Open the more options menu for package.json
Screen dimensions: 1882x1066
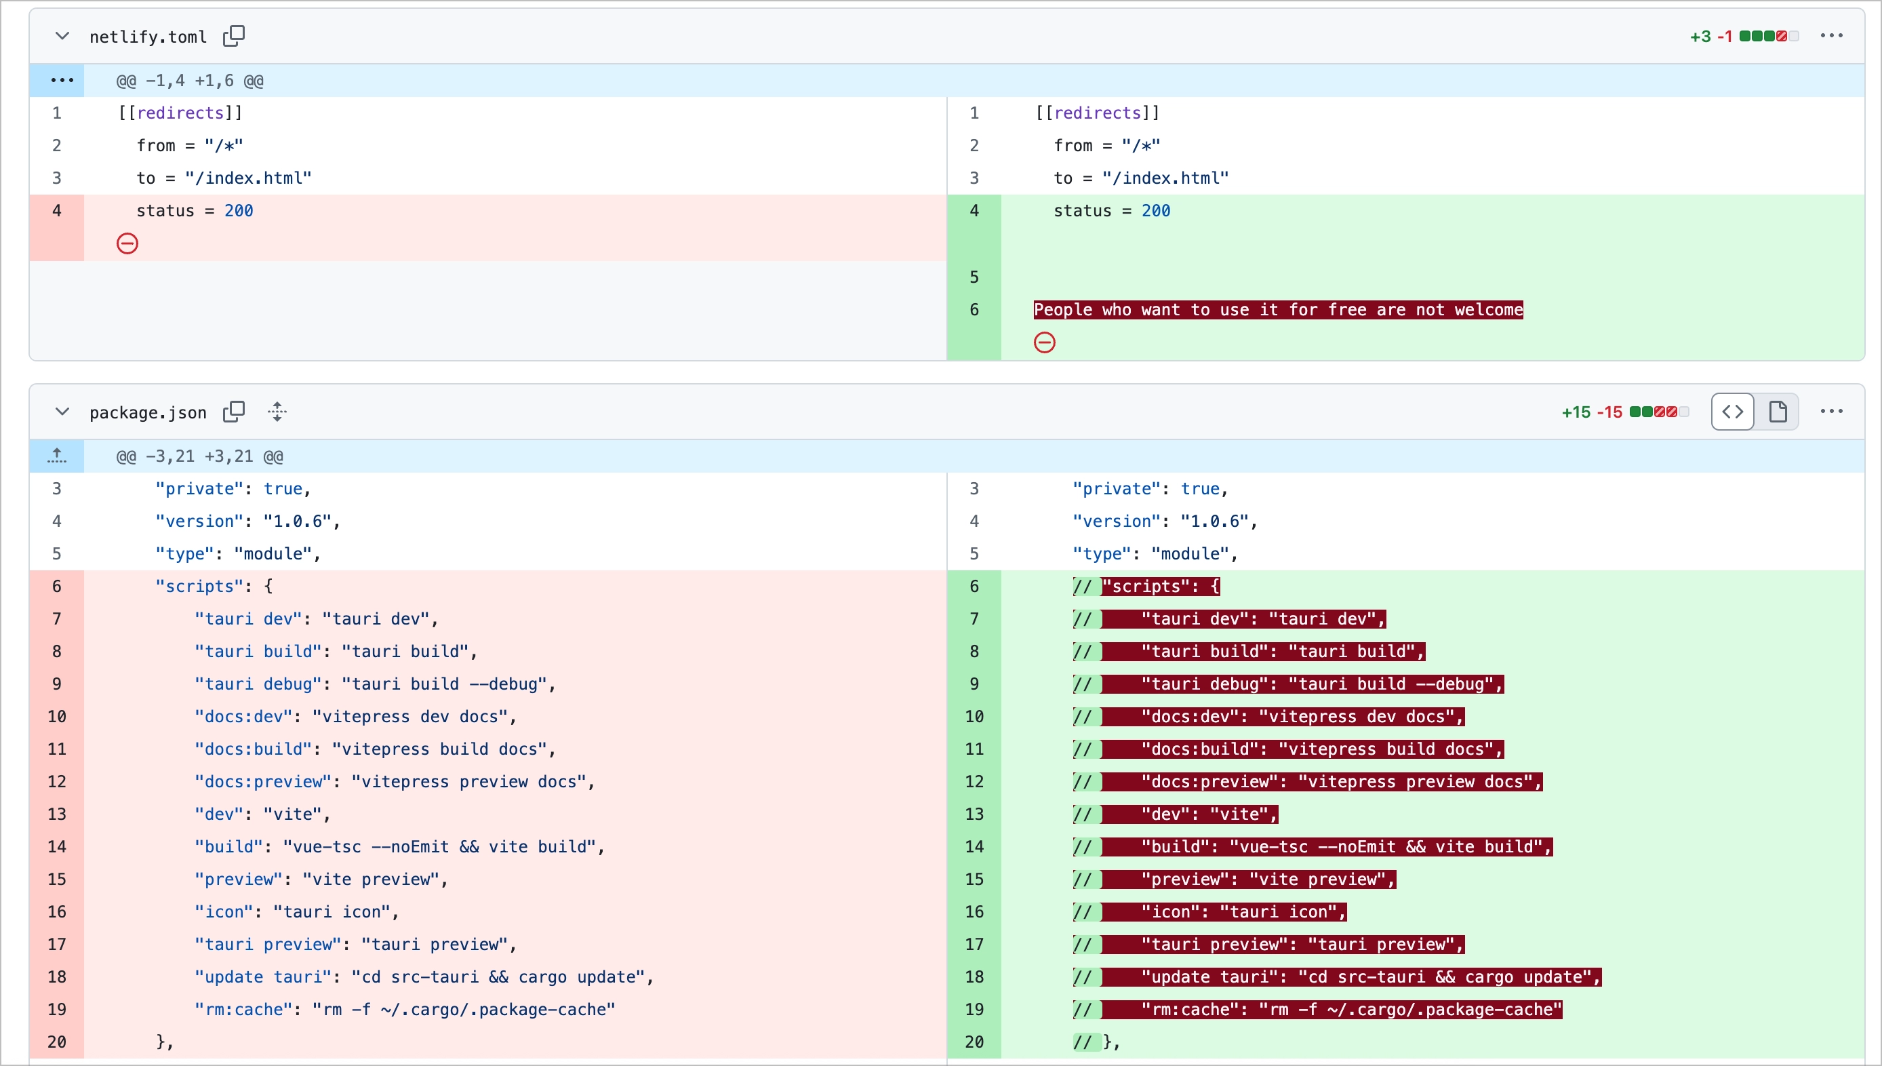point(1832,412)
